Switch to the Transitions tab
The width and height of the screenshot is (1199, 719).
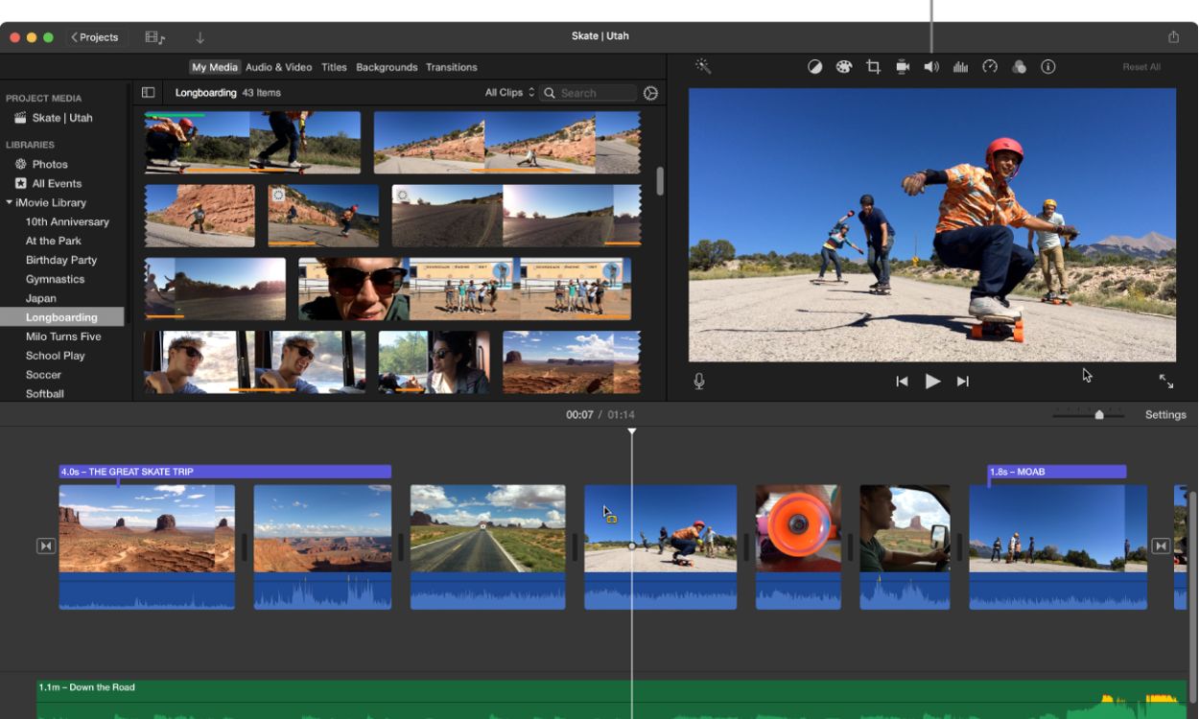click(452, 67)
